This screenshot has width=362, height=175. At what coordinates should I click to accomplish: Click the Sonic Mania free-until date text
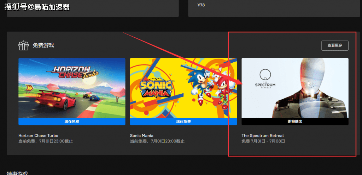coord(157,141)
